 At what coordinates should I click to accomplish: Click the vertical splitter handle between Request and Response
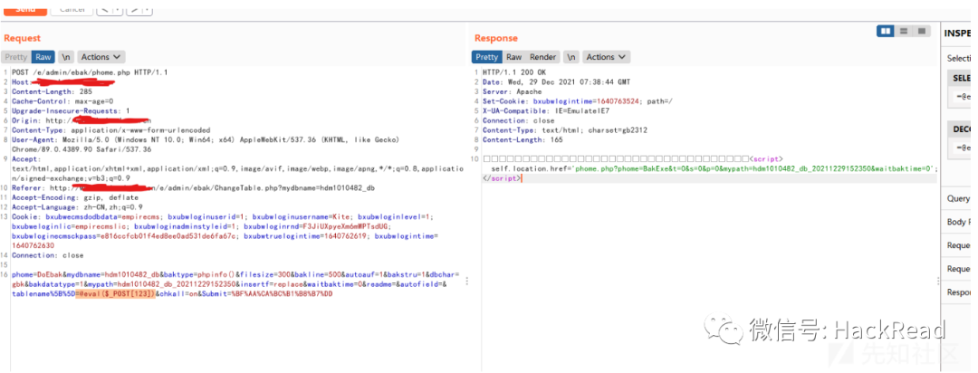tap(467, 282)
